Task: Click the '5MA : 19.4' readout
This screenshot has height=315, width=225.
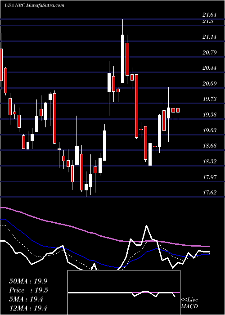Action: pyautogui.click(x=26, y=299)
